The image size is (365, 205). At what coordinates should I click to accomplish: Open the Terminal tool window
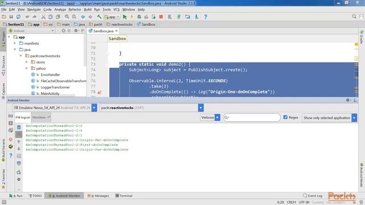(x=124, y=196)
